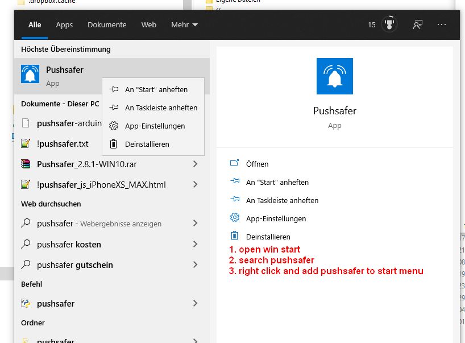This screenshot has height=343, width=465.
Task: Click the Pushsafer bell icon in best match
Action: (30, 74)
